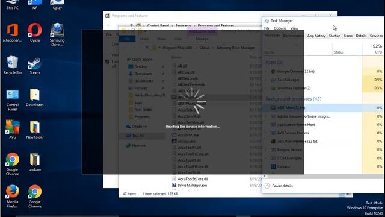
Task: Open the Recycle Bin
Action: coord(12,65)
